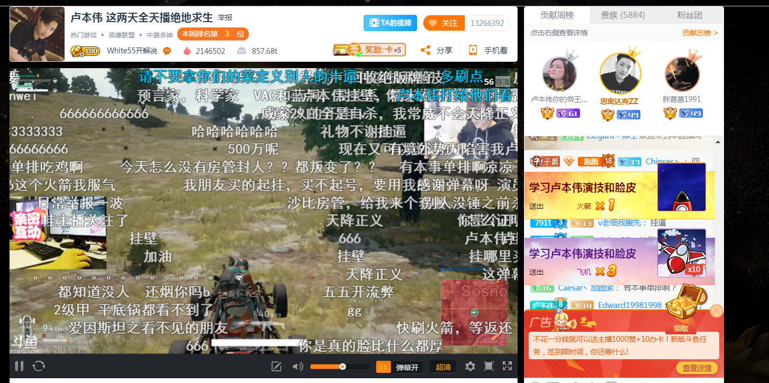Click chat user Edward19981998
Screen dimensions: 769x383
[630, 305]
